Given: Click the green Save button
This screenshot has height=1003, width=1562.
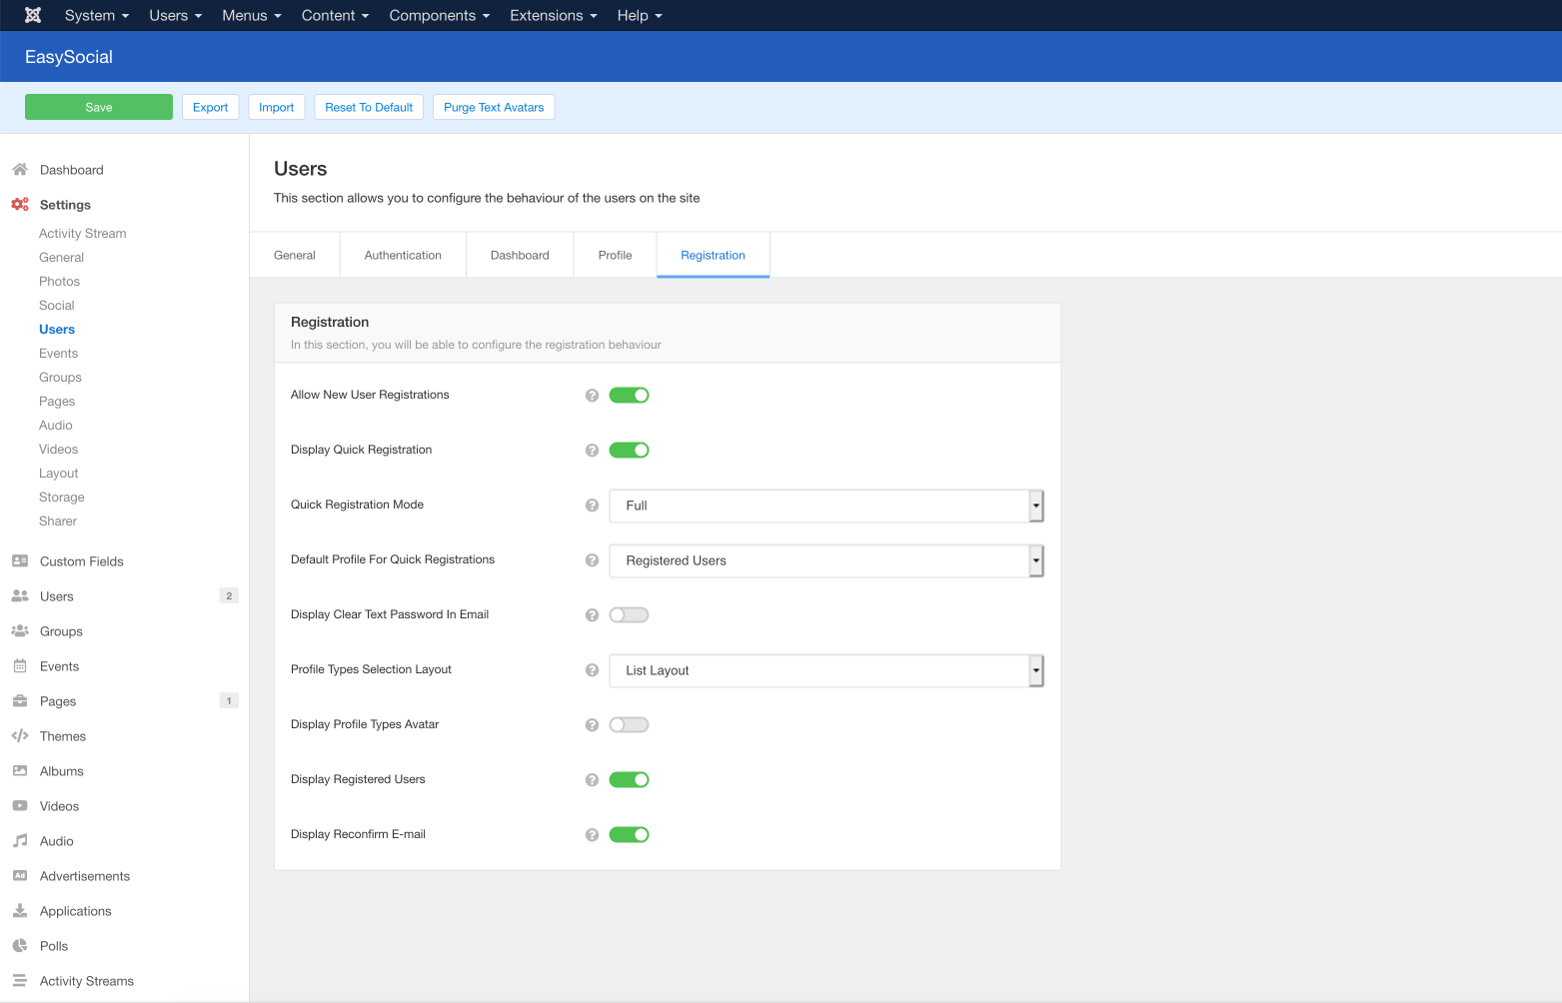Looking at the screenshot, I should coord(99,107).
